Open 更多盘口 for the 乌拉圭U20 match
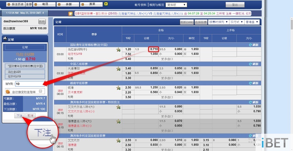The image size is (293, 151). pos(167,59)
